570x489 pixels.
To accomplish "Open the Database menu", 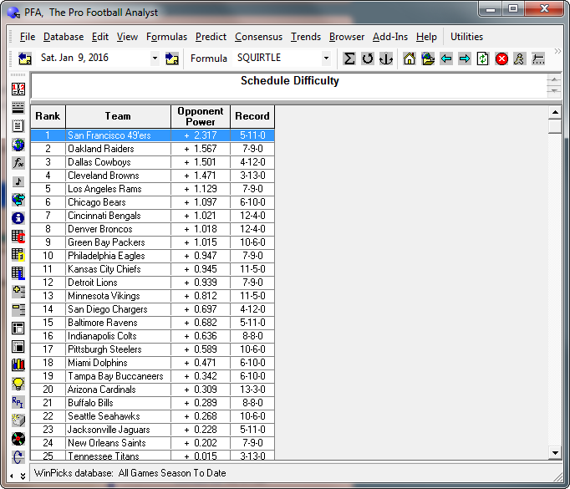I will pyautogui.click(x=64, y=37).
